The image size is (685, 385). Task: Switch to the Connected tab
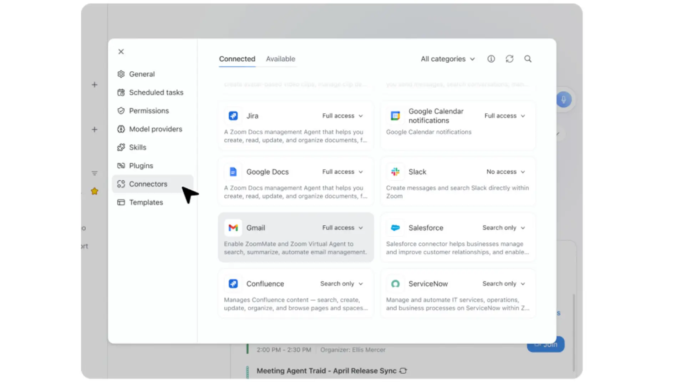237,59
